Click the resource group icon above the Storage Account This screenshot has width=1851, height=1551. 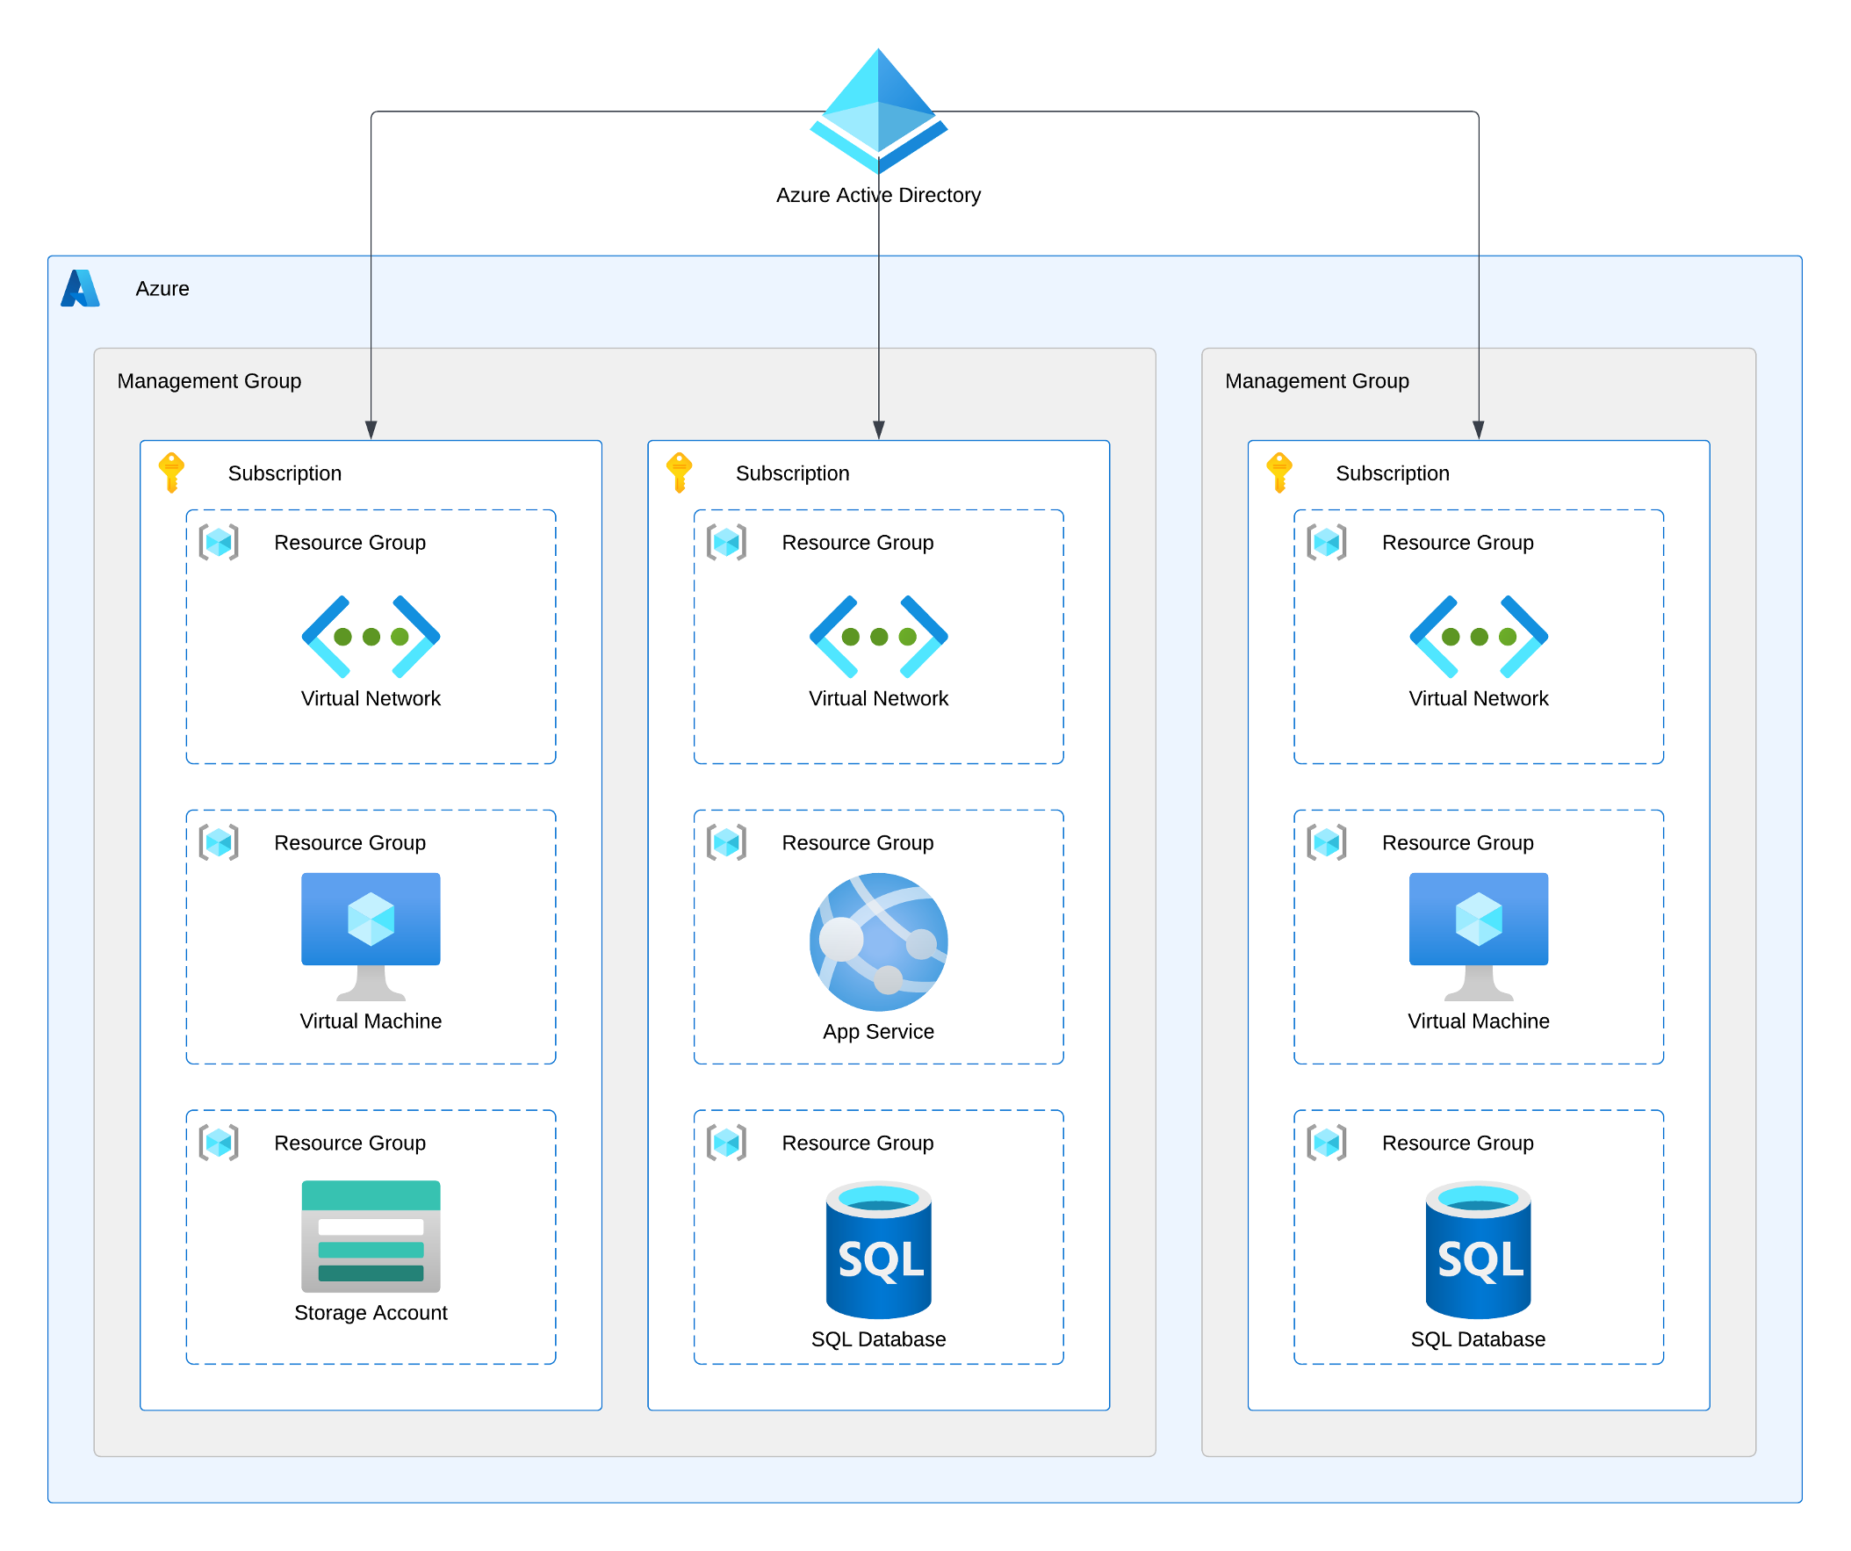pos(219,1143)
